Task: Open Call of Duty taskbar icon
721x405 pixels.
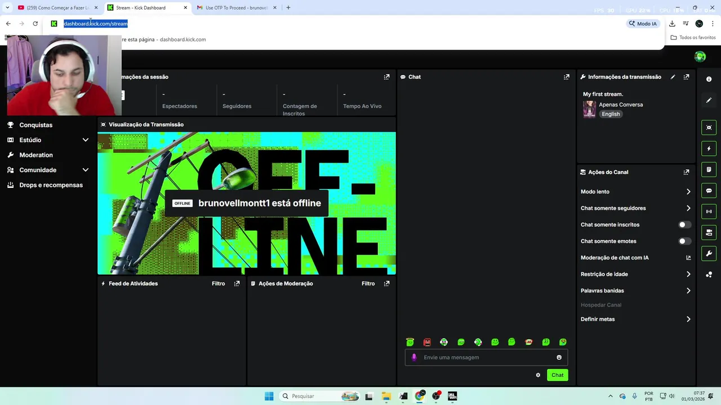Action: pyautogui.click(x=452, y=396)
